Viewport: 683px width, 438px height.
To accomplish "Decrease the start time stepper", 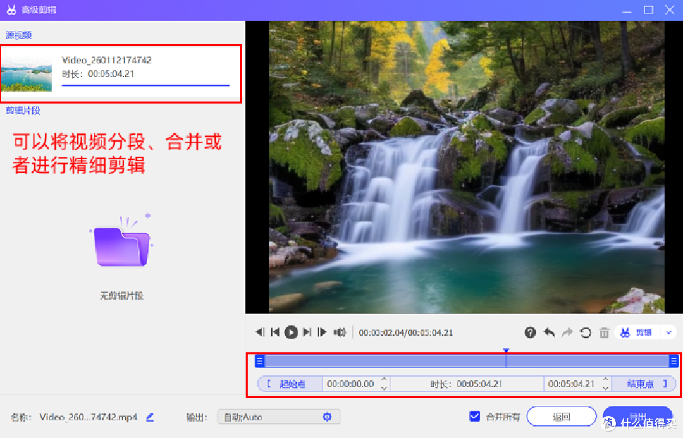I will pos(385,388).
